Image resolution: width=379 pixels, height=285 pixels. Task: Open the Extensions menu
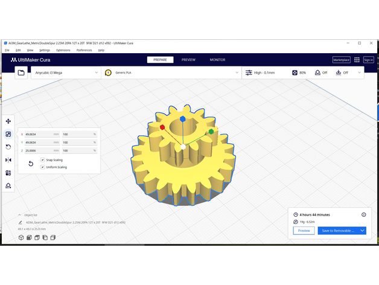pyautogui.click(x=63, y=50)
